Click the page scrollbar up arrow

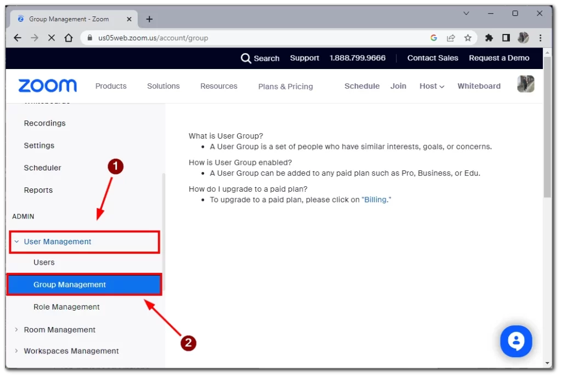[547, 53]
